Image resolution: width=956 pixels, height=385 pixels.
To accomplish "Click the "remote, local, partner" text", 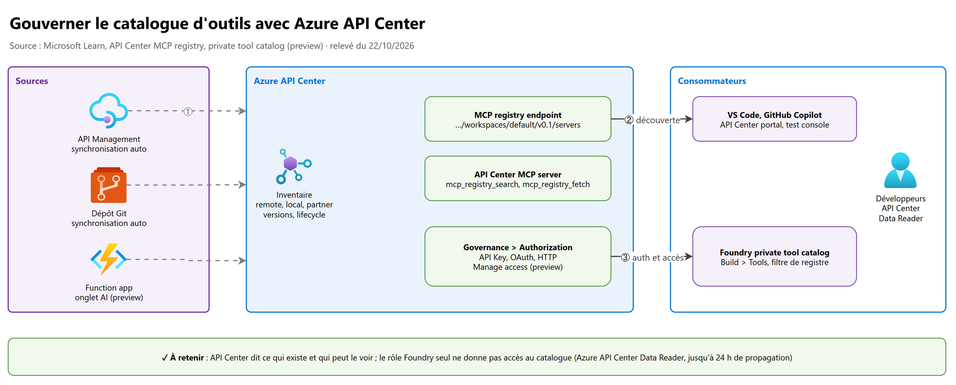I will (294, 205).
